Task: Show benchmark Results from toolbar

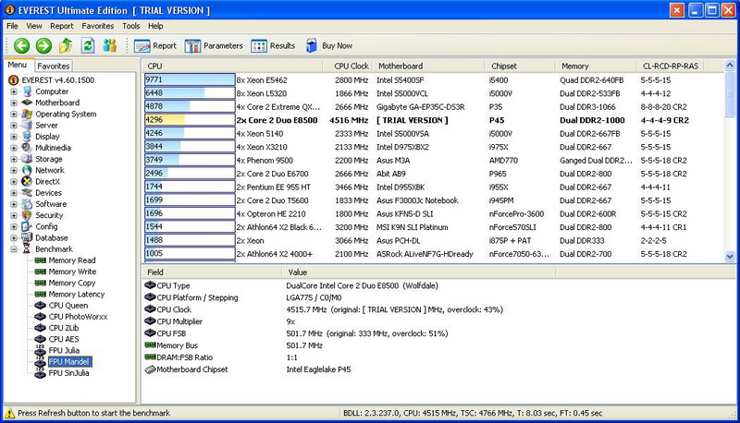Action: pyautogui.click(x=273, y=45)
